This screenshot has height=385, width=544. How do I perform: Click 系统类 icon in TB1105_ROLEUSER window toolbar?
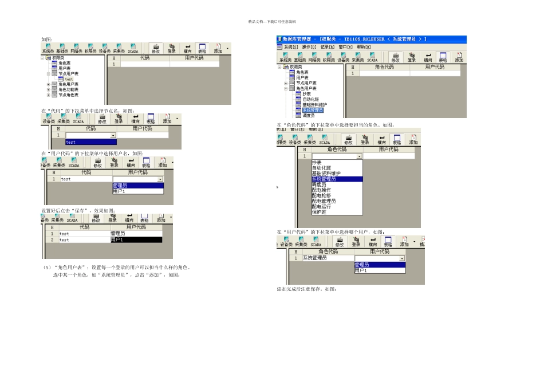point(286,57)
